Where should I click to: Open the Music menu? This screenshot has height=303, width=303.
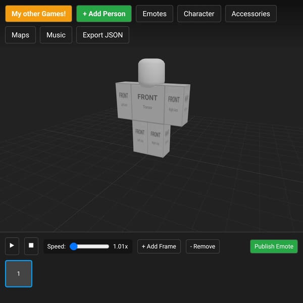56,35
